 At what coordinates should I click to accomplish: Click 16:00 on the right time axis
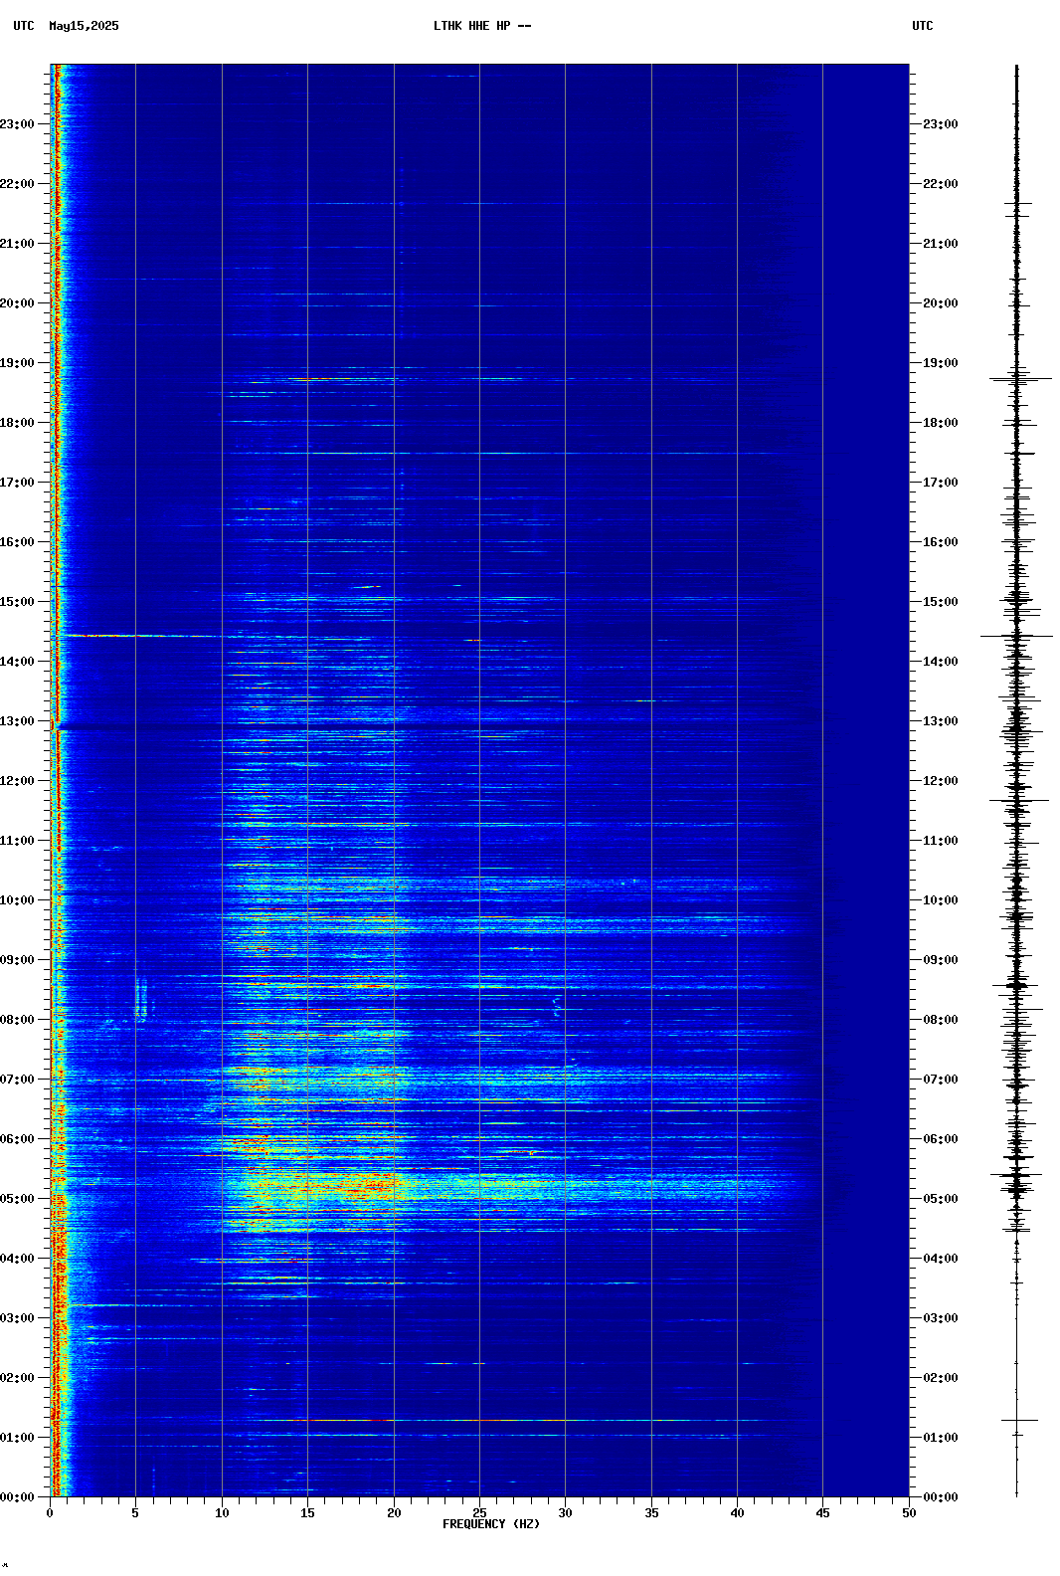pyautogui.click(x=941, y=542)
